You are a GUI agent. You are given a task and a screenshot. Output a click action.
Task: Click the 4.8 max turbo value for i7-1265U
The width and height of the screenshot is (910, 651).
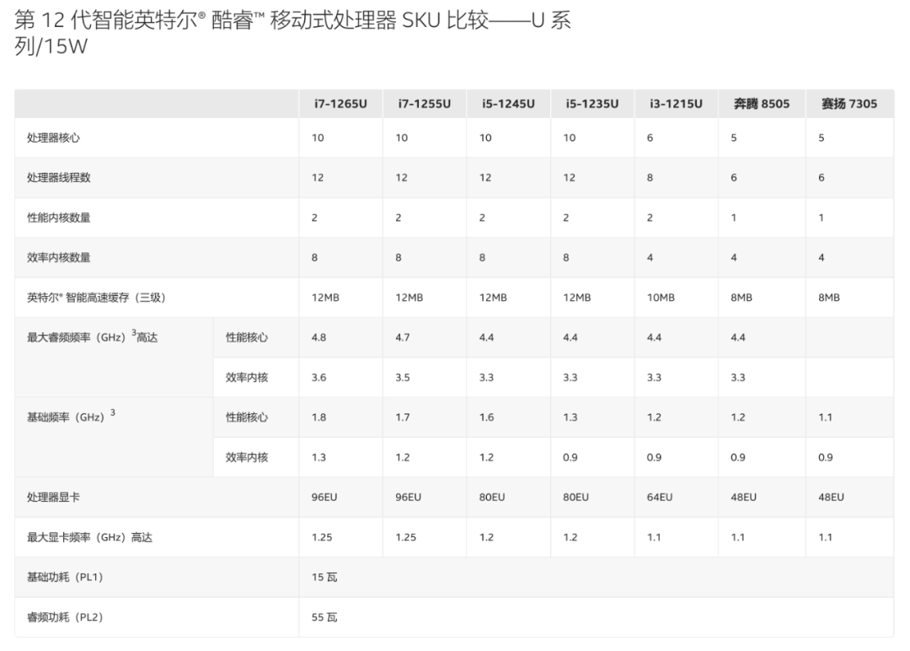[x=318, y=337]
